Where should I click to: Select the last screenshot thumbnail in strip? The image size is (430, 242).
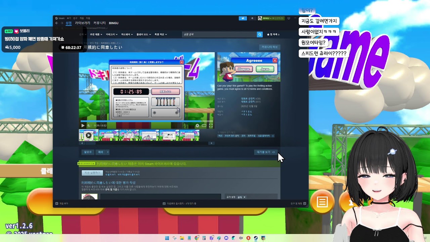[189, 135]
